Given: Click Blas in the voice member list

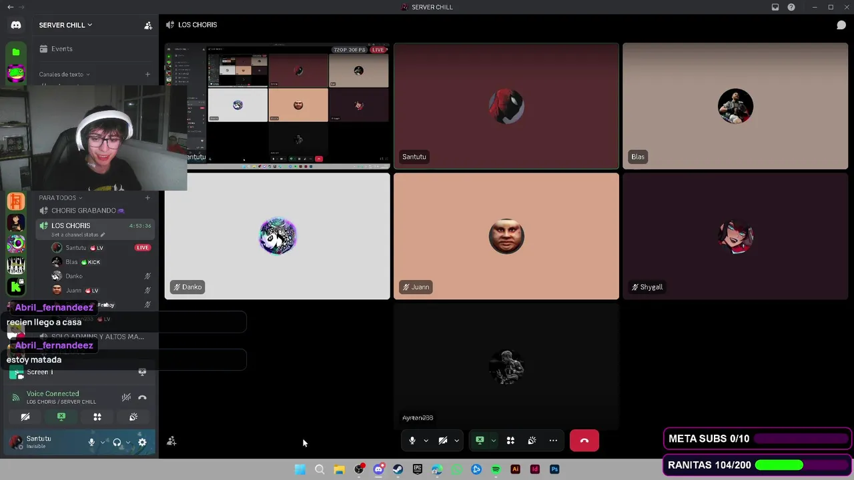Looking at the screenshot, I should [x=71, y=262].
